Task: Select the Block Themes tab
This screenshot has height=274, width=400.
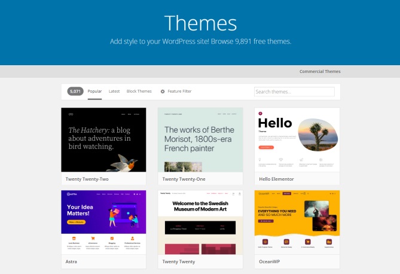Action: point(139,91)
